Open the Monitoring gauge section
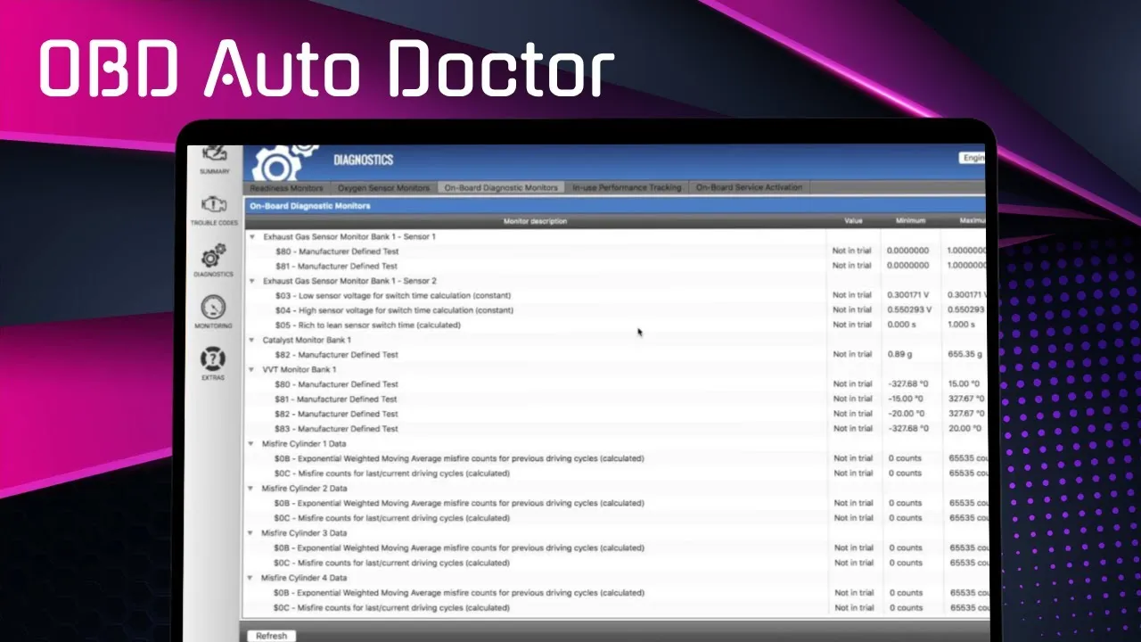The width and height of the screenshot is (1141, 642). (214, 313)
